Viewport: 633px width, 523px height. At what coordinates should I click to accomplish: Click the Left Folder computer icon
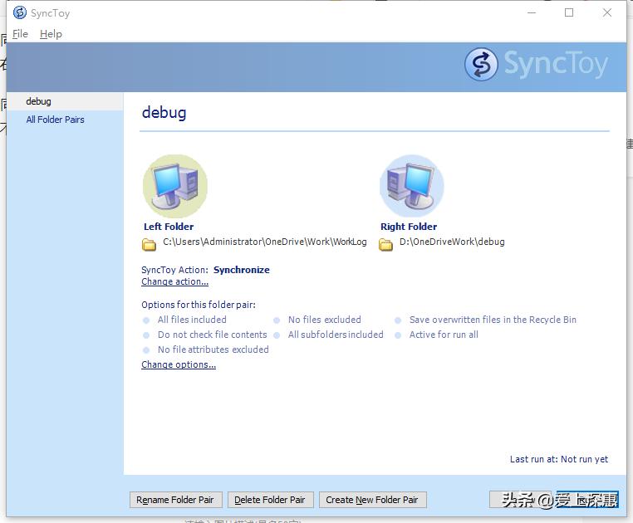[174, 186]
